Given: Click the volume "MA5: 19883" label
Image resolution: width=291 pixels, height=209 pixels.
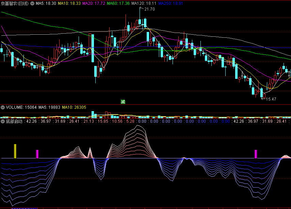Looking at the screenshot, I should point(49,107).
